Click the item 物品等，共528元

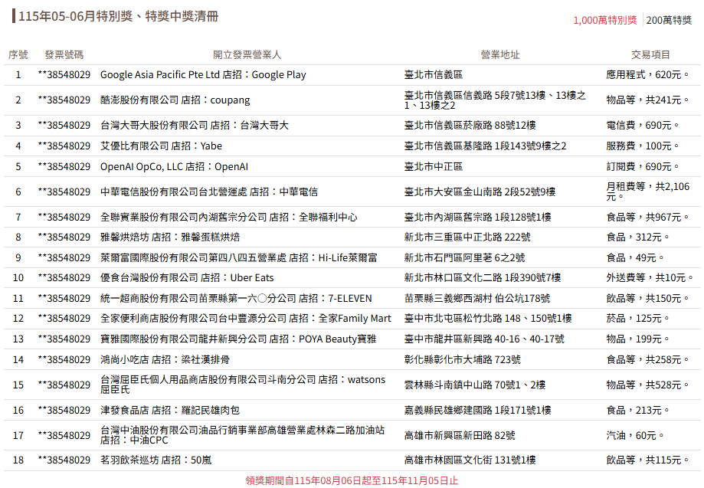click(x=647, y=385)
